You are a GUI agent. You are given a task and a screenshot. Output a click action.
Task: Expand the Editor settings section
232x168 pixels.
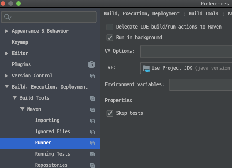click(6, 53)
